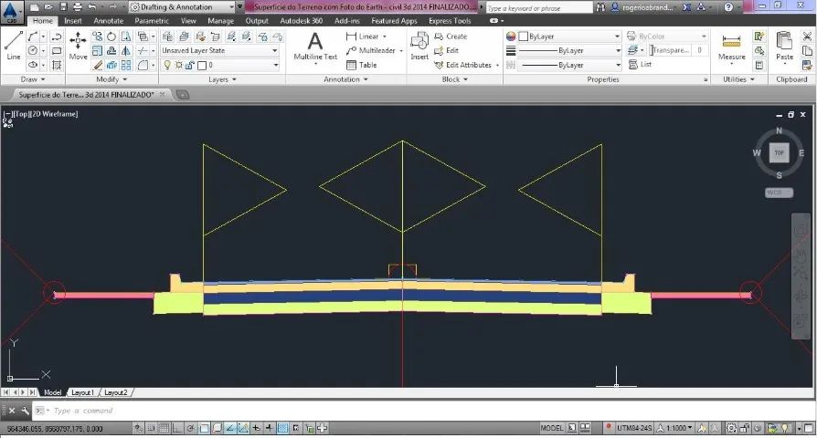Select the Mirror tool
The width and height of the screenshot is (817, 438).
(x=125, y=50)
